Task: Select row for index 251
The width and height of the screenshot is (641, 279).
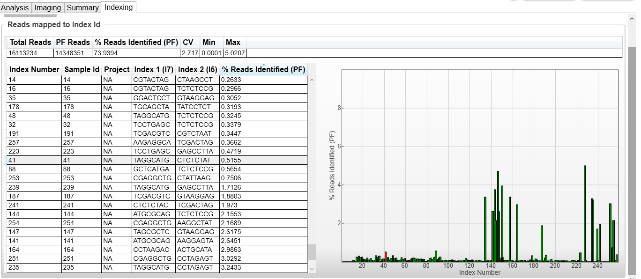Action: pyautogui.click(x=157, y=258)
